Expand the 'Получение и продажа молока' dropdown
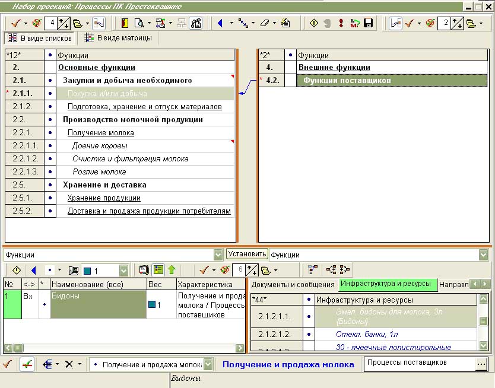Image resolution: width=495 pixels, height=388 pixels. click(208, 364)
